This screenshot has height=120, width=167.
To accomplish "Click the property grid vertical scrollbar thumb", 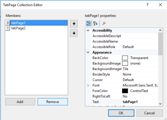I will 160,44.
